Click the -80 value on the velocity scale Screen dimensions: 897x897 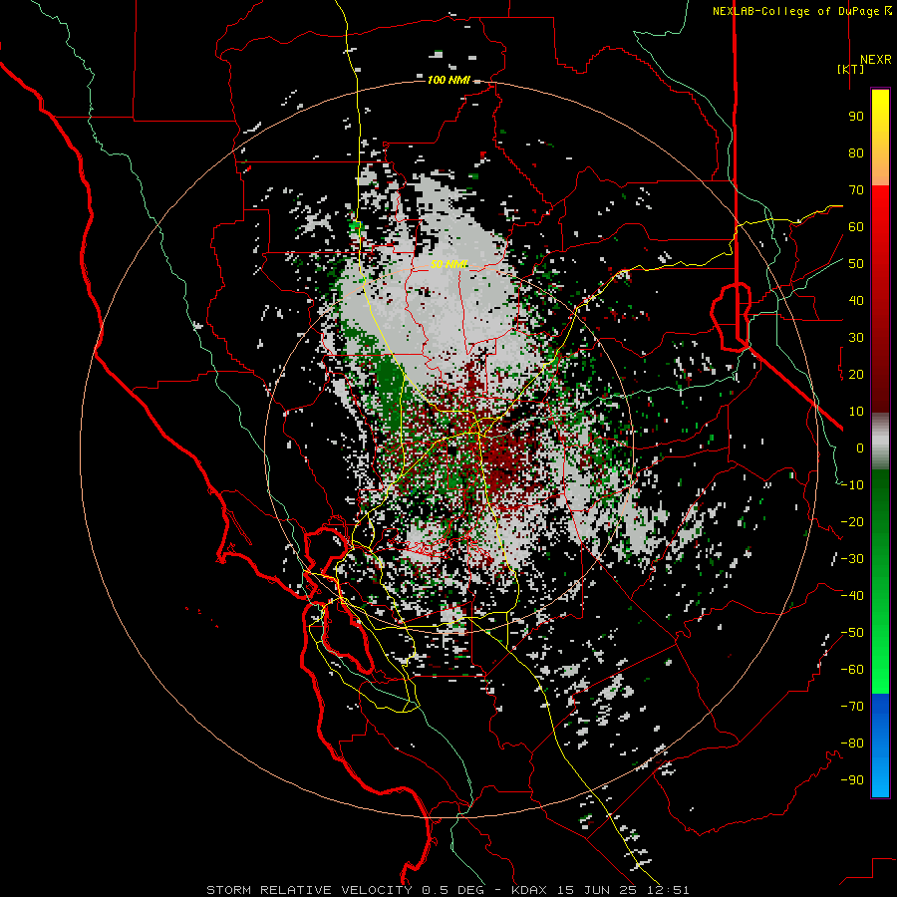[x=852, y=744]
